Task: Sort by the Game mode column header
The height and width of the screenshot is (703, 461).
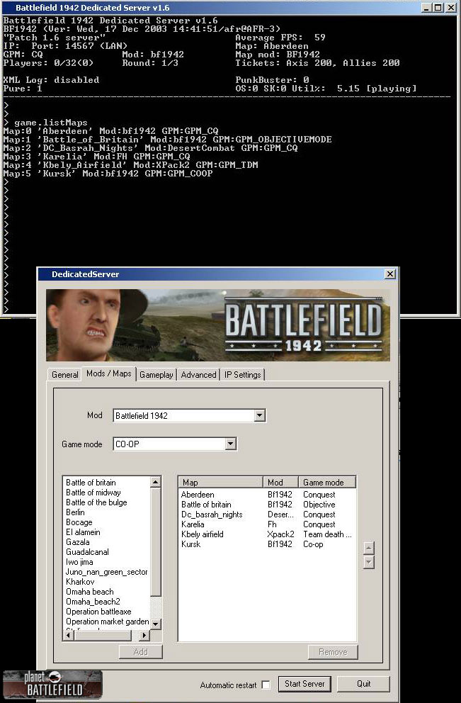Action: pyautogui.click(x=327, y=483)
